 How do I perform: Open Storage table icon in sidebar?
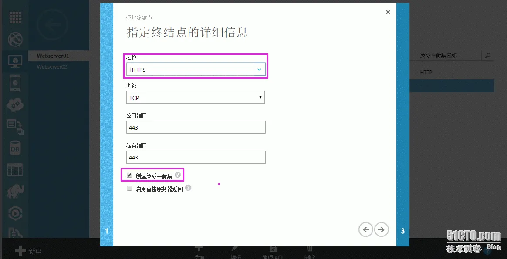pos(15,170)
